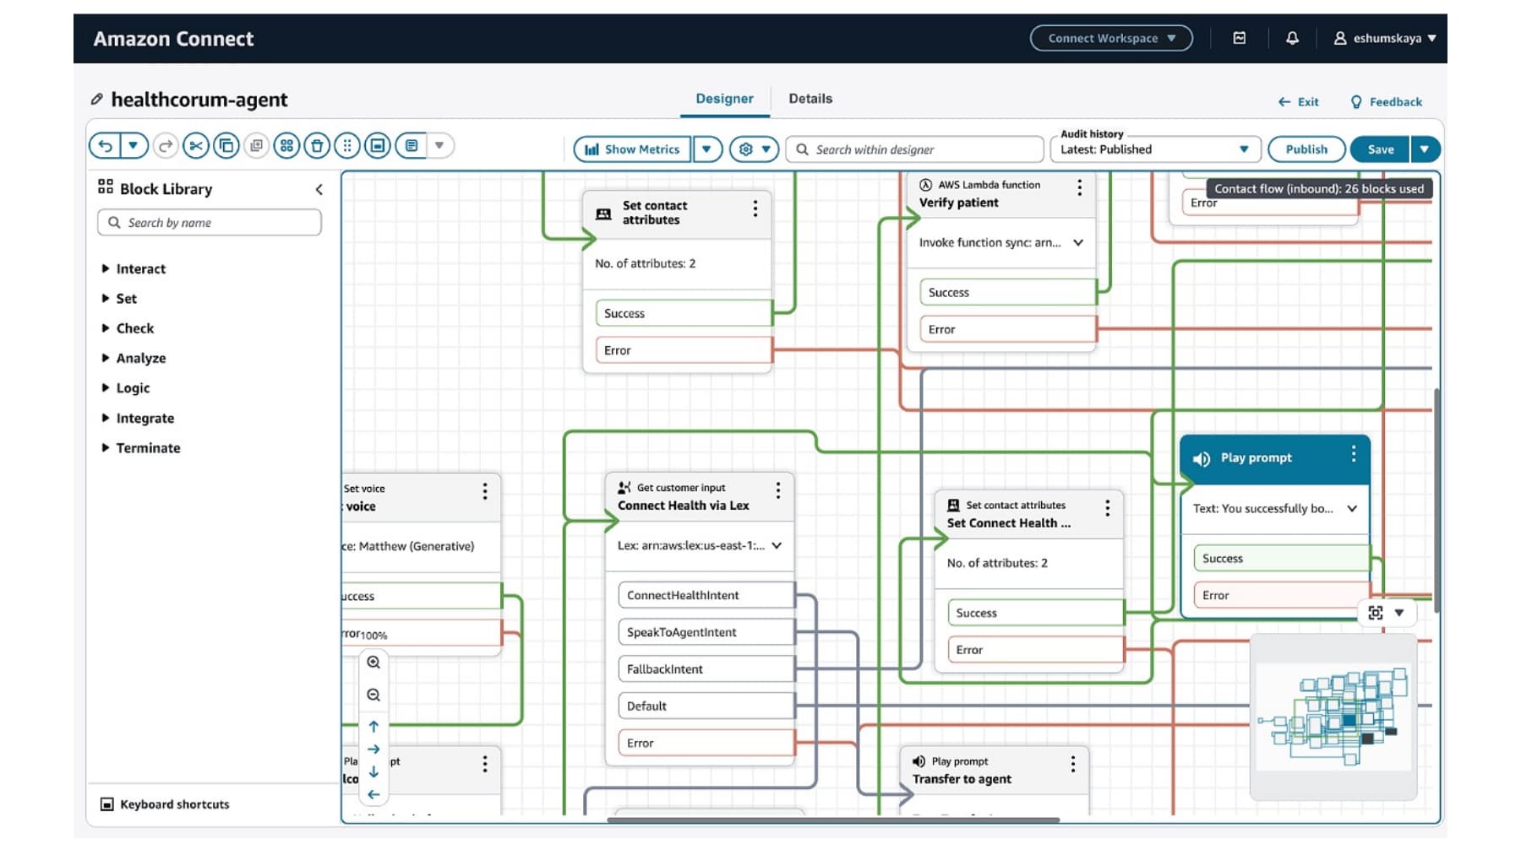This screenshot has width=1521, height=855.
Task: Expand the Invoke function sync chevron
Action: 1078,243
